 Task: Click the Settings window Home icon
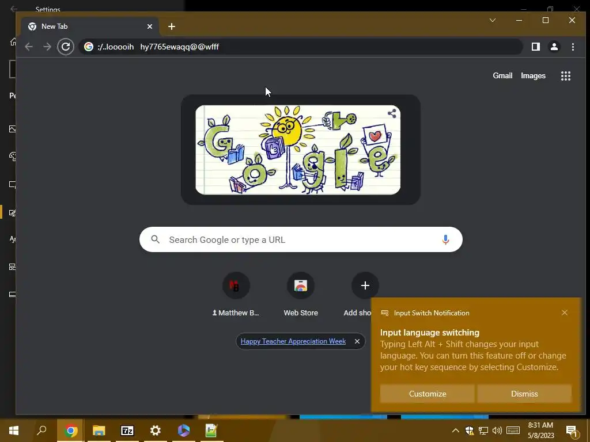click(x=13, y=41)
